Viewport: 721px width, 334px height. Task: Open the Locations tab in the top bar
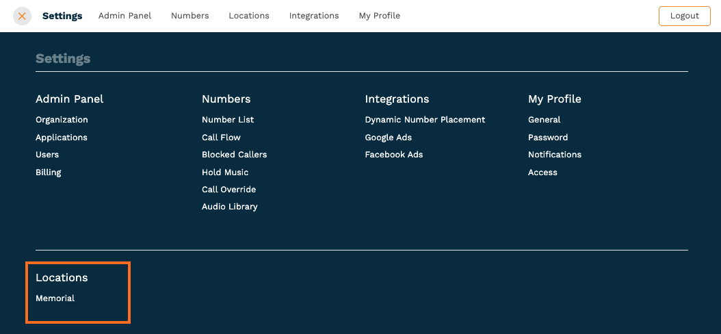tap(249, 16)
